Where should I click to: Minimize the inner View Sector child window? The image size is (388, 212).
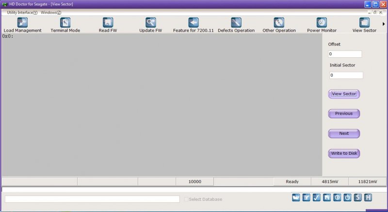[x=370, y=12]
